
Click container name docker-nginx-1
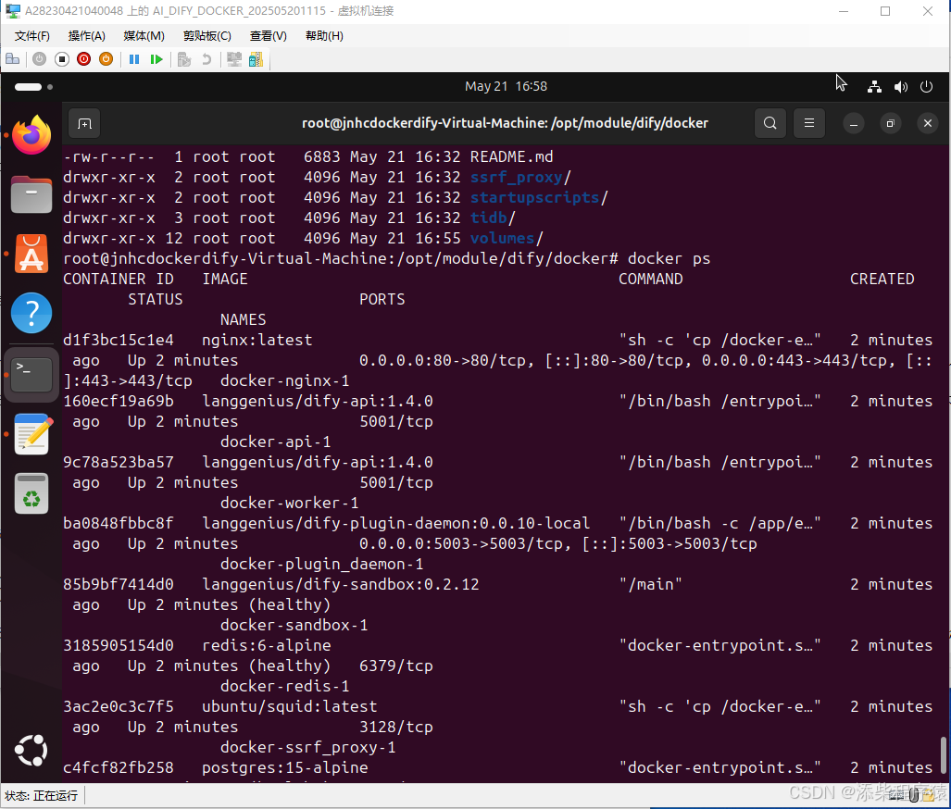(x=284, y=380)
